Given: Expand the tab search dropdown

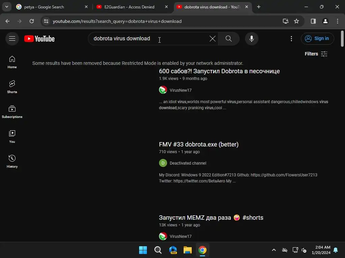Looking at the screenshot, I should 7,7.
